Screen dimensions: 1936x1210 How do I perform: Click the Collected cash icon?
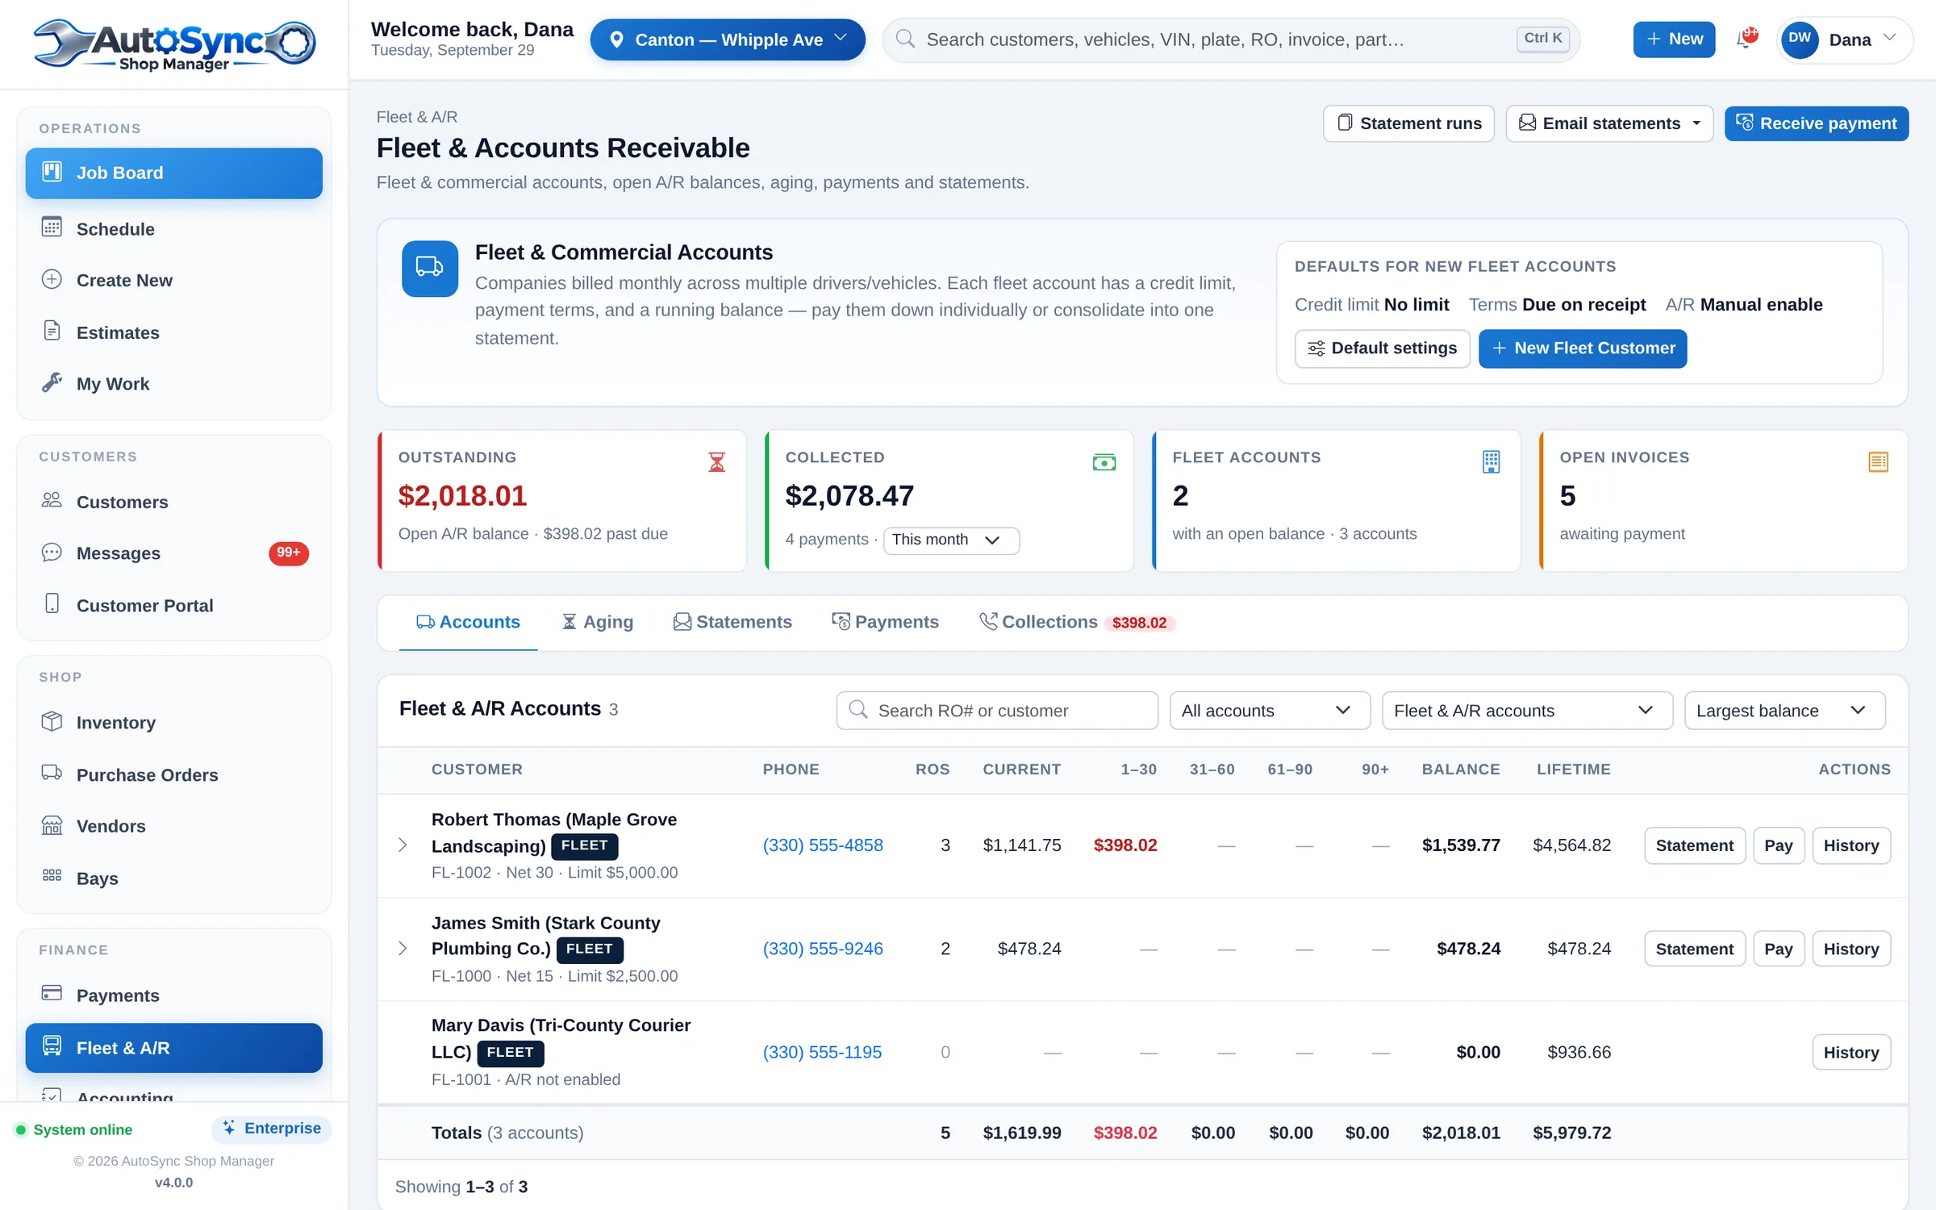click(1104, 461)
